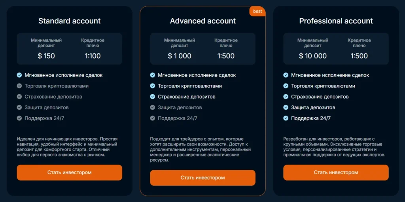The height and width of the screenshot is (202, 405).
Task: Click Standard's '1:100' leverage value
Action: click(93, 56)
